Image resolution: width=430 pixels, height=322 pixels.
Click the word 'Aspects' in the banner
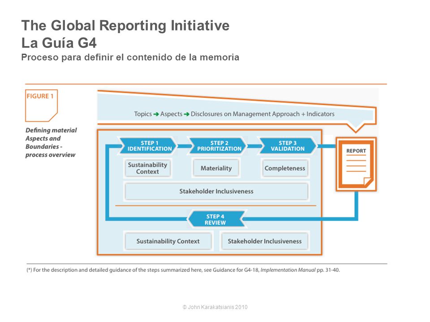pos(171,114)
